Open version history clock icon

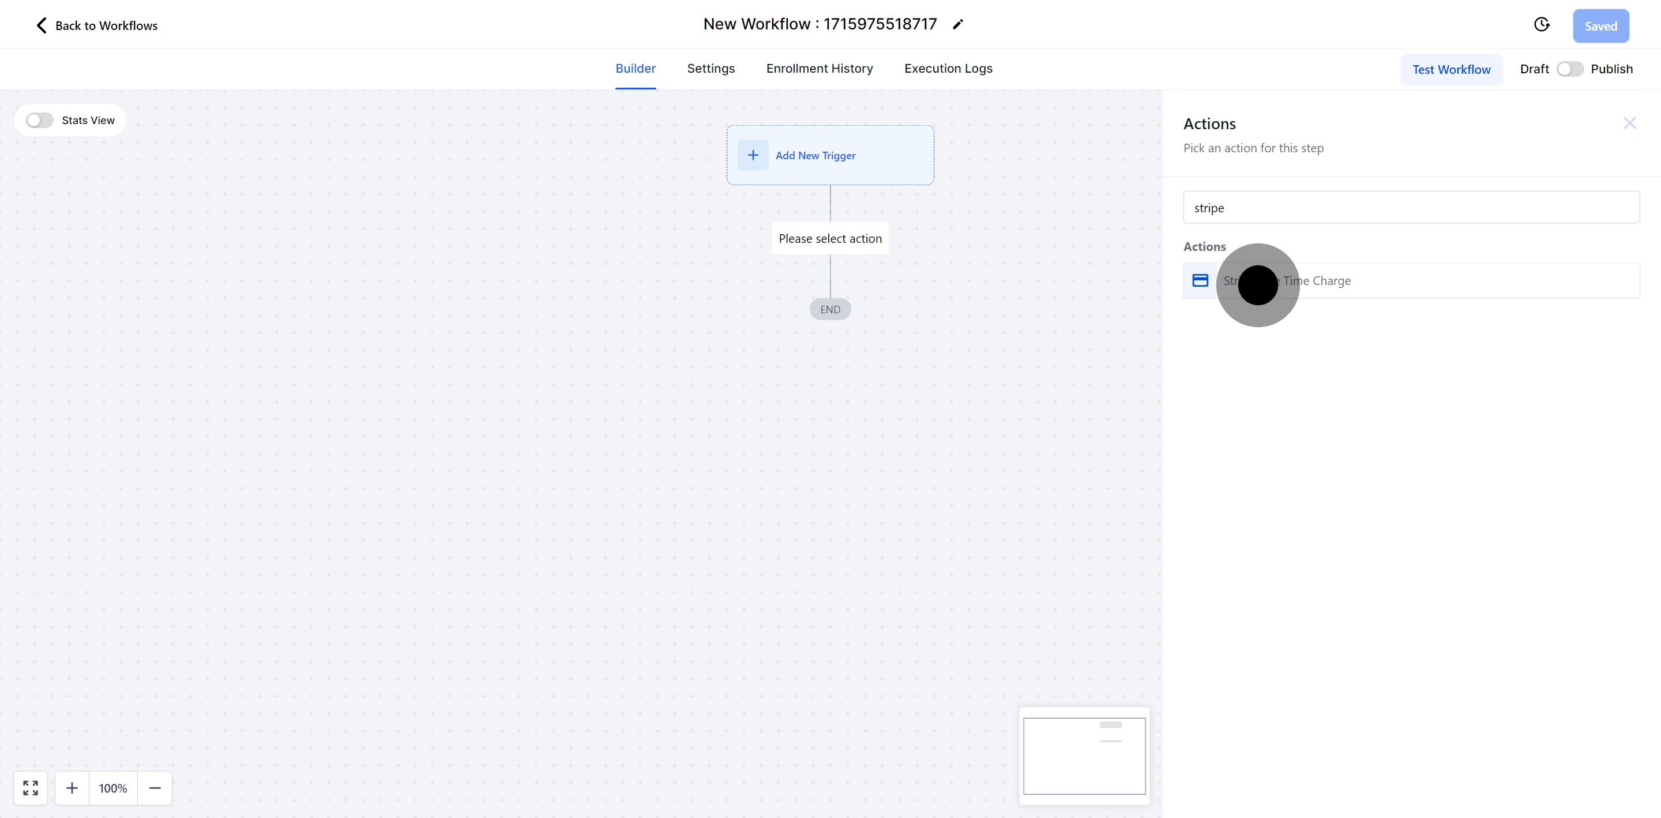1541,24
